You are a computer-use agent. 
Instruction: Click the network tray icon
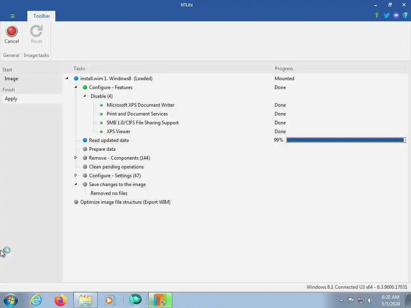pos(361,300)
